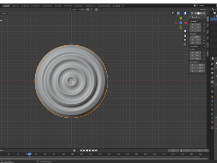
Task: Open Tool tab in sidebar
Action: [208, 25]
